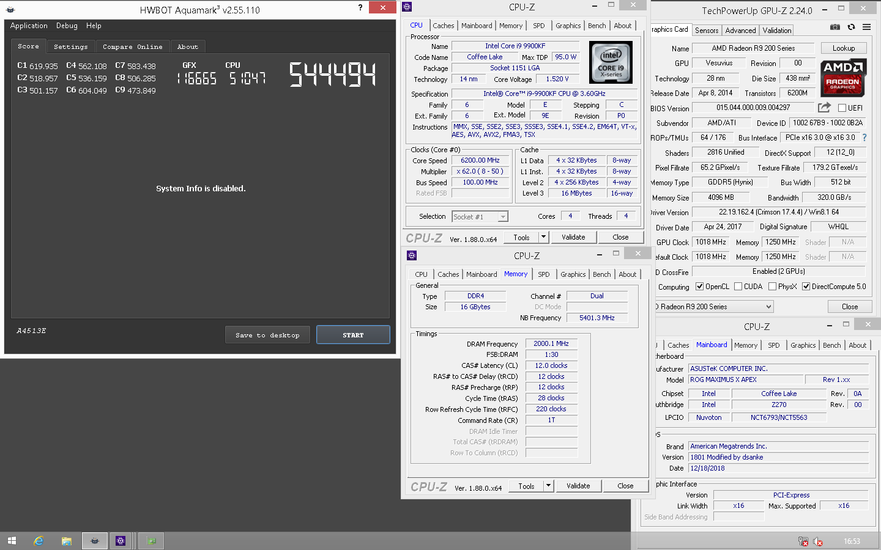The height and width of the screenshot is (550, 881).
Task: Click the GPU-Z refresh icon
Action: (x=851, y=27)
